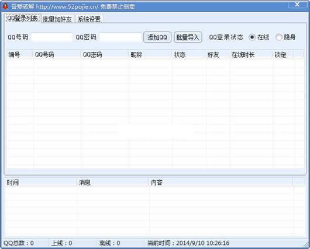Open the 系统设置 tab
The height and width of the screenshot is (249, 310).
point(89,19)
